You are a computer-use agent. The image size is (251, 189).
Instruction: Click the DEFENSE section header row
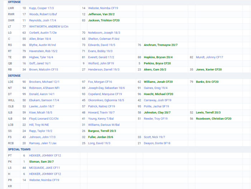(x=14, y=76)
